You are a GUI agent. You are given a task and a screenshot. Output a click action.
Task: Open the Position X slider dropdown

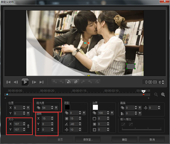tap(28, 108)
